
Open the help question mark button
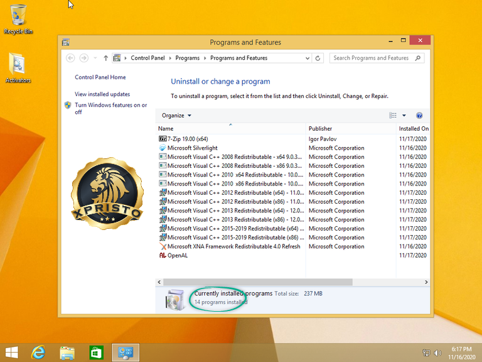coord(419,116)
